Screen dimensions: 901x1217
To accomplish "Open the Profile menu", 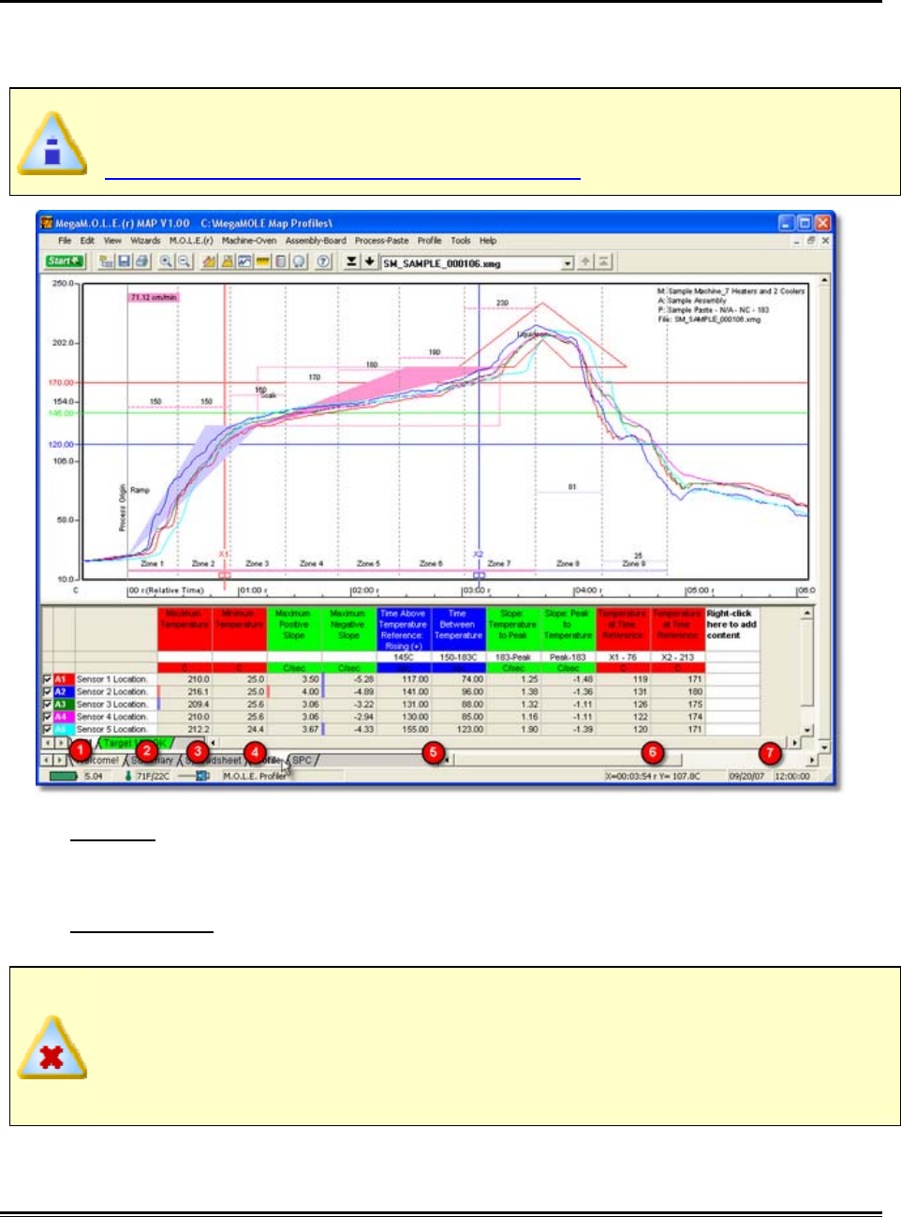I will pos(429,241).
